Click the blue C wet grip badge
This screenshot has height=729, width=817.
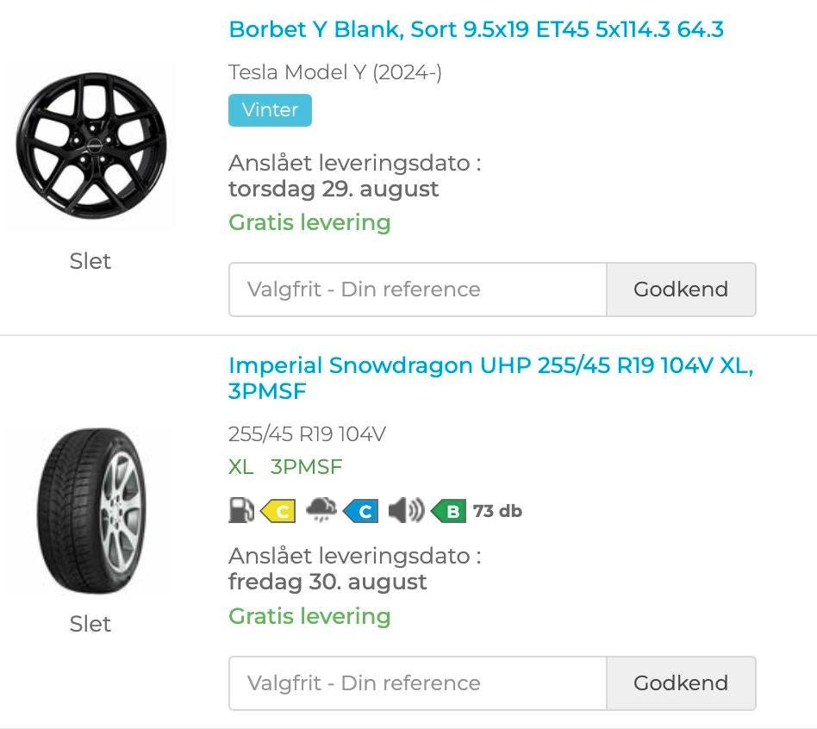tap(361, 511)
